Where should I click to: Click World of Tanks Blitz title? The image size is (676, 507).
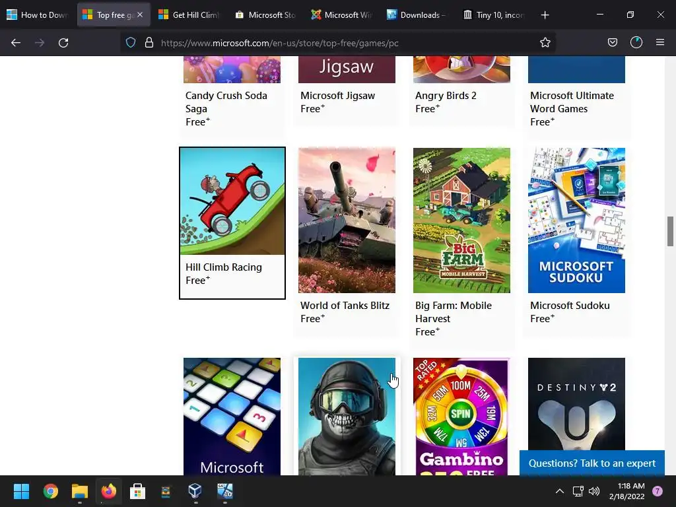tap(345, 305)
